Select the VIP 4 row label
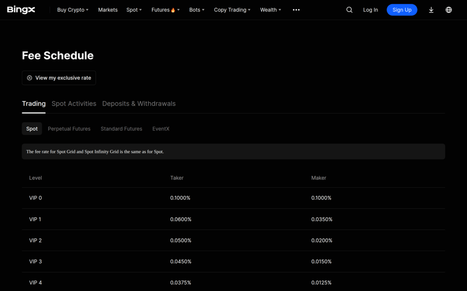Screen dimensions: 467x291 [x=36, y=282]
